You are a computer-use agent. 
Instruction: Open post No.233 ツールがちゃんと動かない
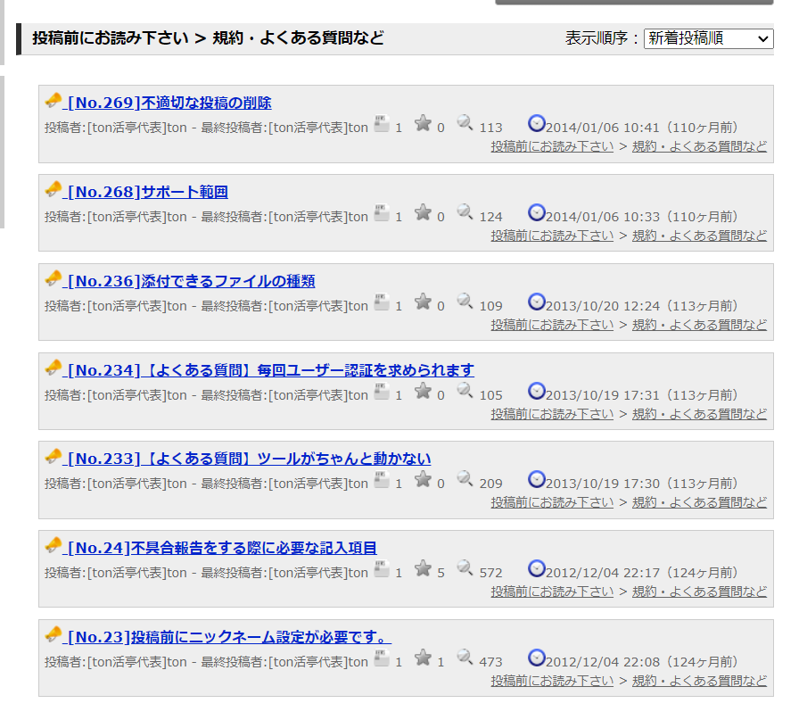pos(249,459)
